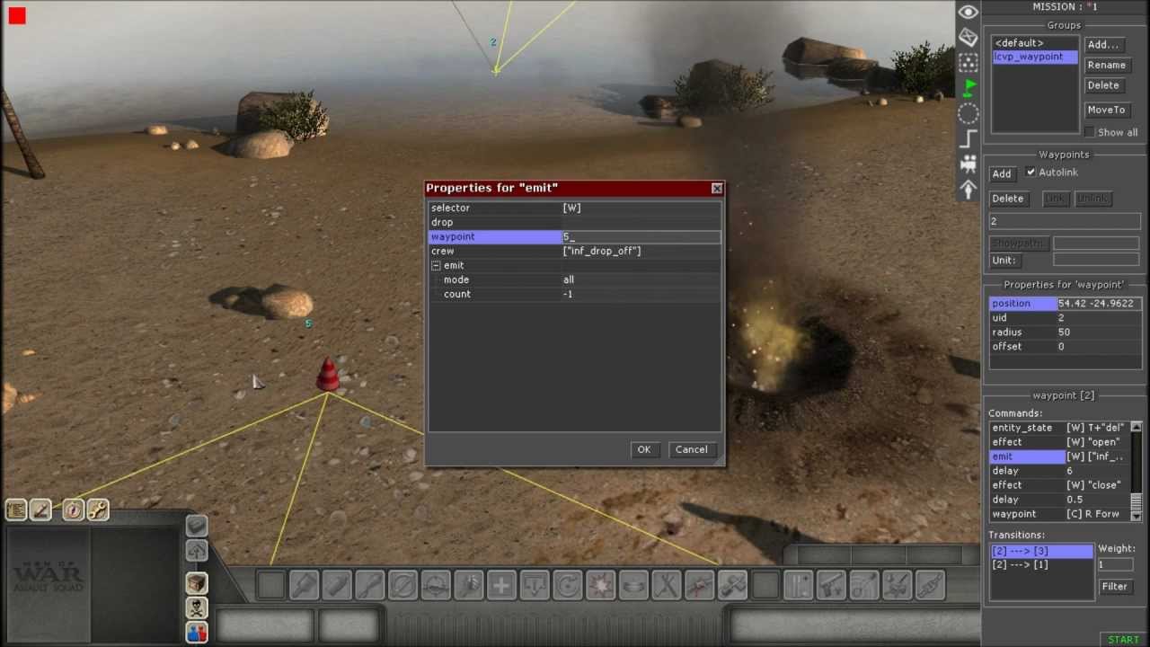The height and width of the screenshot is (647, 1150).
Task: Choose the step-shaped fence mode icon
Action: (x=969, y=139)
